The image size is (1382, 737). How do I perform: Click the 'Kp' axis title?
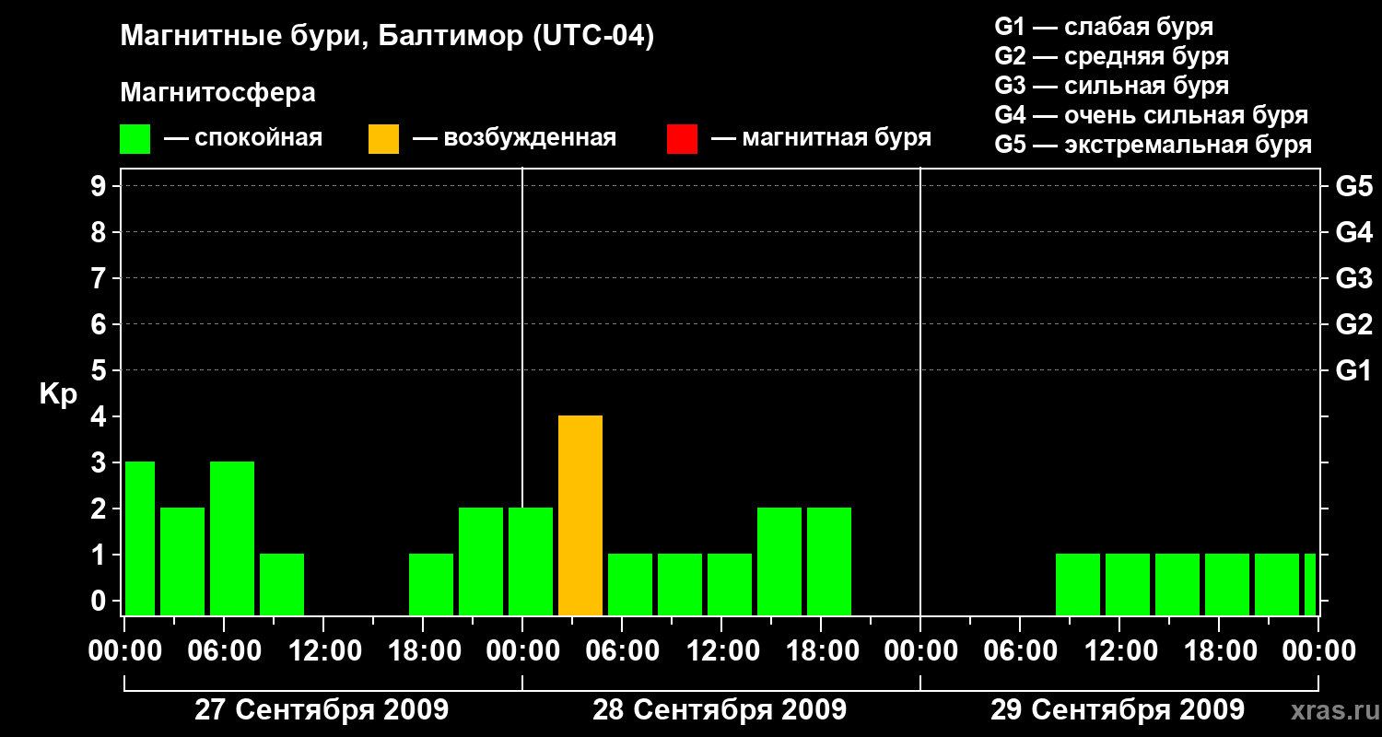pos(58,395)
